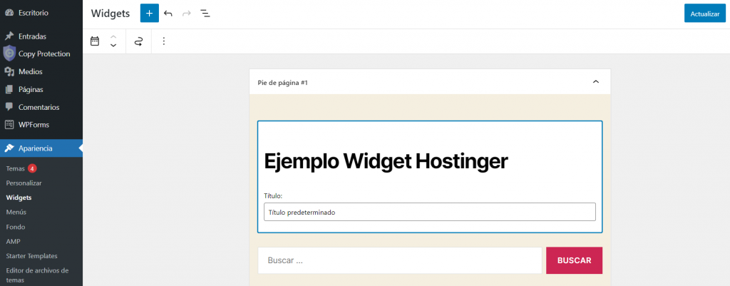730x286 pixels.
Task: Open the Menús submenu link
Action: click(x=16, y=212)
